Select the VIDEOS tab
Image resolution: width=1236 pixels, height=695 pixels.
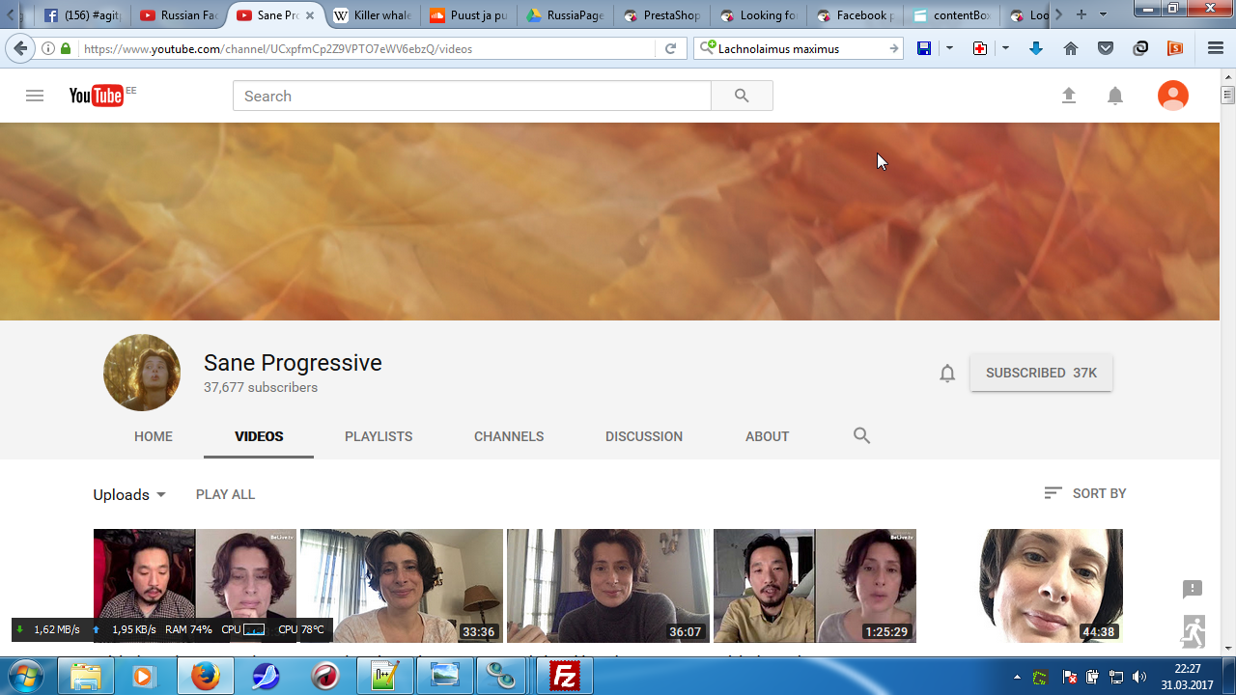[x=259, y=436]
